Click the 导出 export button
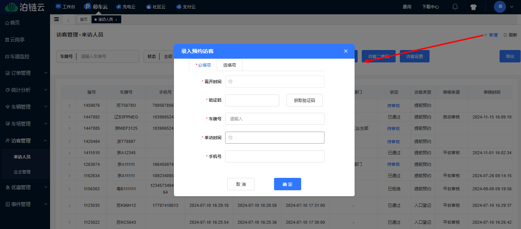 [x=510, y=56]
